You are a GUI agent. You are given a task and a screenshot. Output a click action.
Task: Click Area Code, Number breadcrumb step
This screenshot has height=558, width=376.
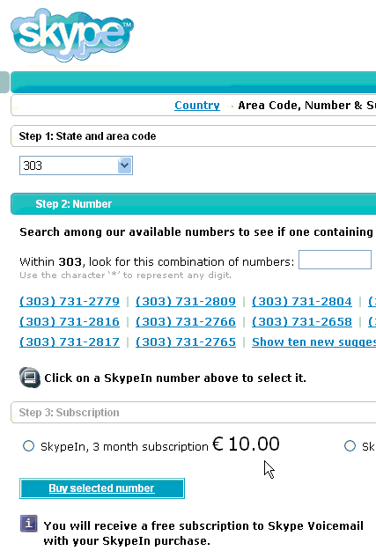tap(307, 106)
